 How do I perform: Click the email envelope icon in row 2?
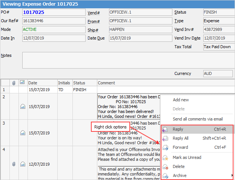(22, 107)
